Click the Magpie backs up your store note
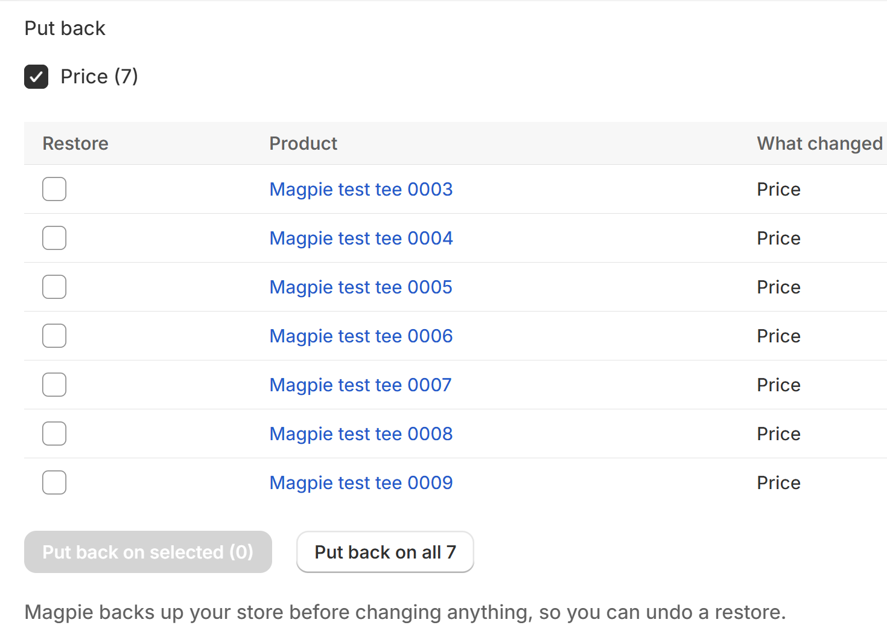 (405, 612)
